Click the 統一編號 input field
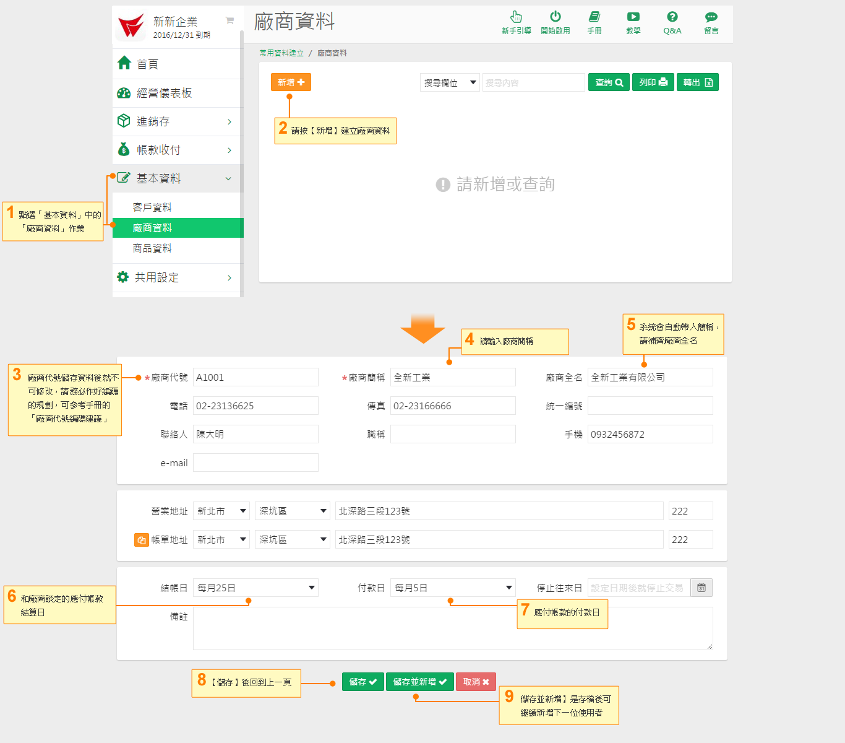 click(650, 406)
